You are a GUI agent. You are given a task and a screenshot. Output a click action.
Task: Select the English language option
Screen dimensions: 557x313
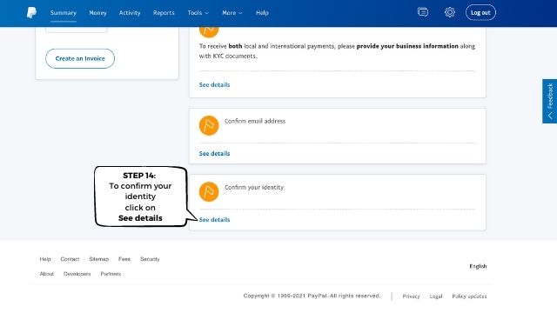click(x=478, y=266)
